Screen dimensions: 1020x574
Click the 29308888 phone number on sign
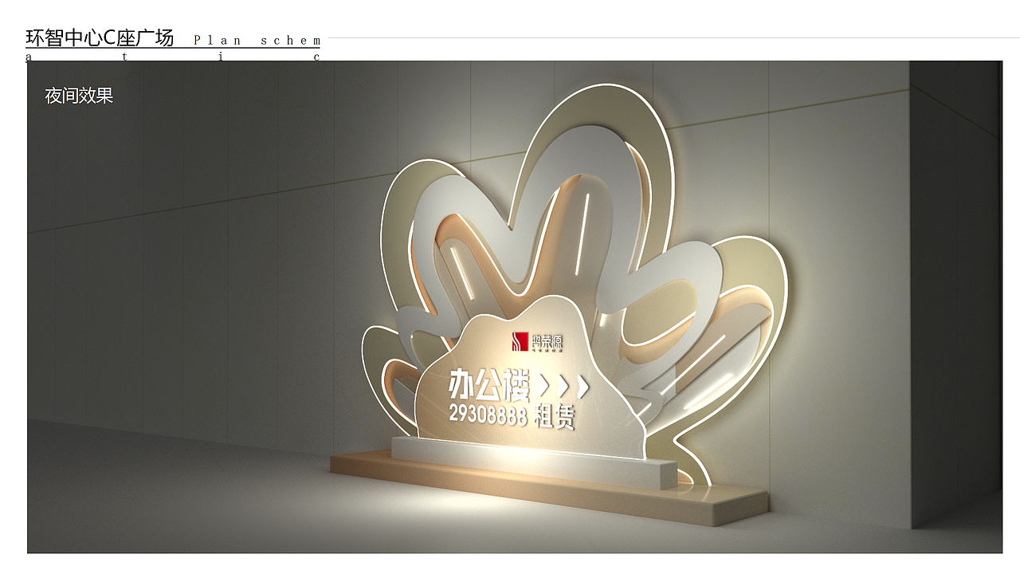coord(488,415)
